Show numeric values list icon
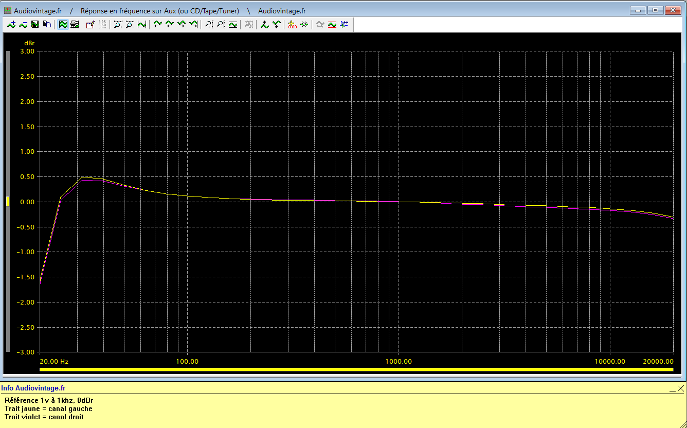 [102, 24]
